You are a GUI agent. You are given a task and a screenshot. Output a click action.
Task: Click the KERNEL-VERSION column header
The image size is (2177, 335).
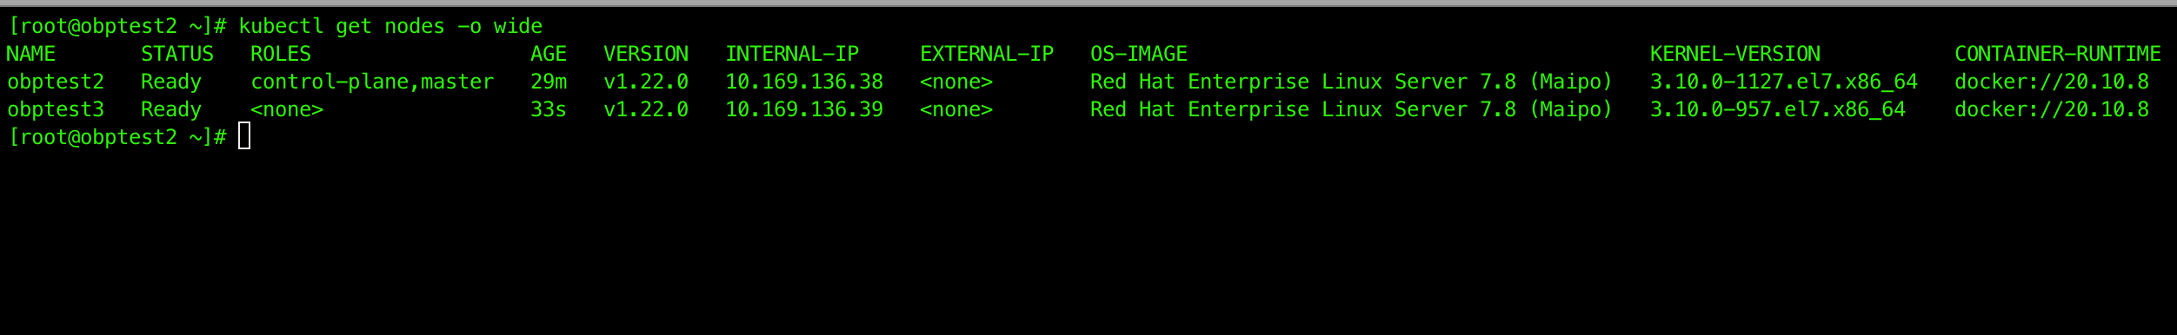[x=1735, y=55]
